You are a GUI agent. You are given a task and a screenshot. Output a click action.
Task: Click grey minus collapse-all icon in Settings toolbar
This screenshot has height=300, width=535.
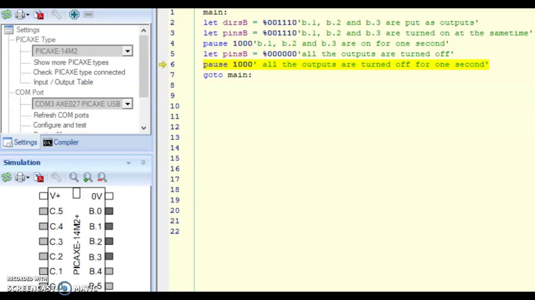click(x=88, y=15)
